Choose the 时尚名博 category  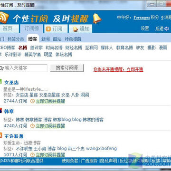pyautogui.click(x=54, y=47)
